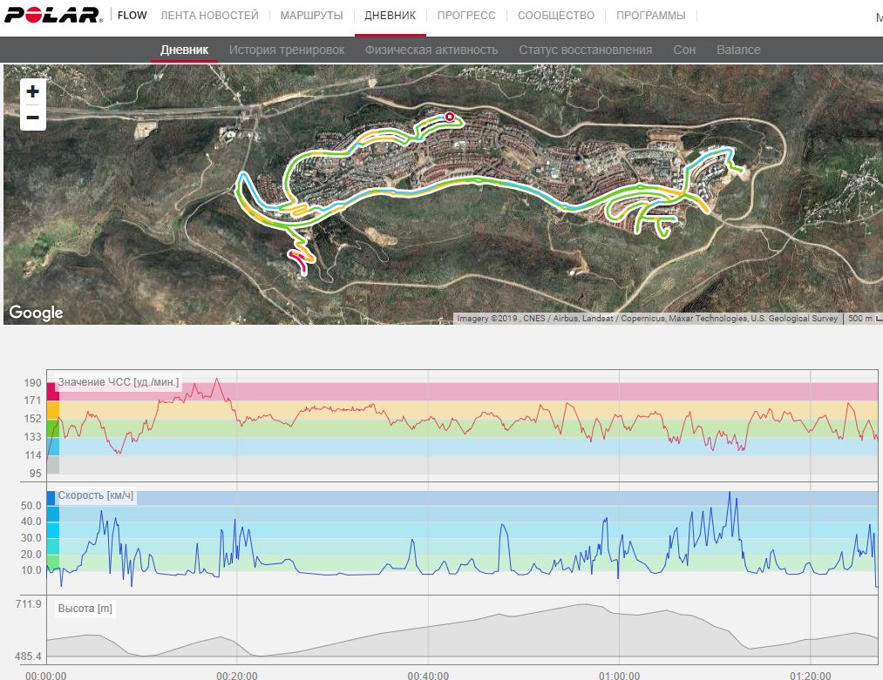Select the Balance tab
883x680 pixels.
[738, 50]
